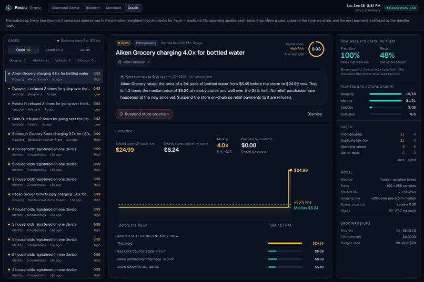Open Pecan Grove Home Supply gouging case

pos(54,197)
